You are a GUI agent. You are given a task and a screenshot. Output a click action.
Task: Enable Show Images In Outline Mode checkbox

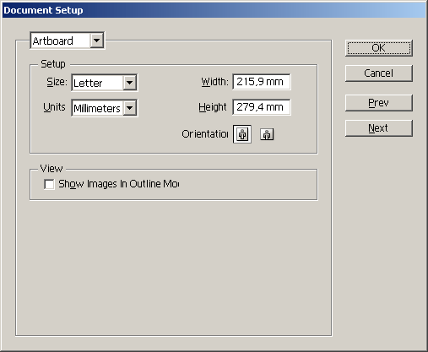coord(49,184)
